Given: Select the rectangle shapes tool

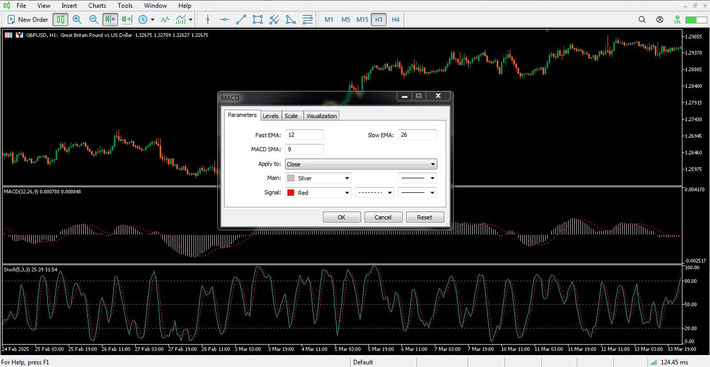Looking at the screenshot, I should [257, 20].
